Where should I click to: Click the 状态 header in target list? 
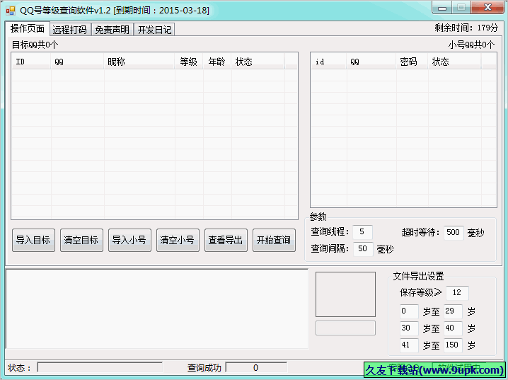(x=258, y=62)
